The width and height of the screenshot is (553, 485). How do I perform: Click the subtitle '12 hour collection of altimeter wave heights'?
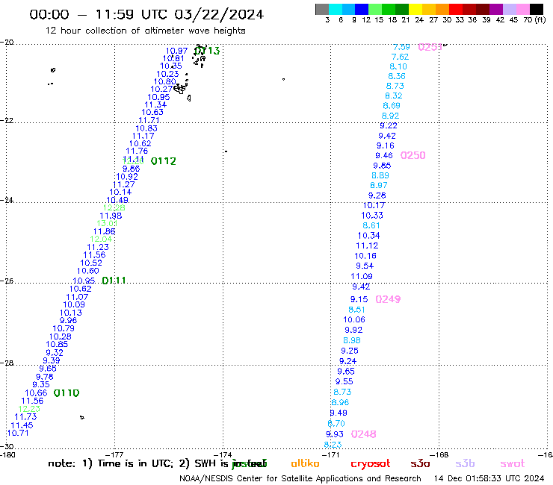coord(145,31)
